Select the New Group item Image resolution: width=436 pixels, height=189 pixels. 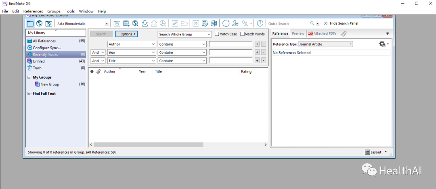pos(56,84)
